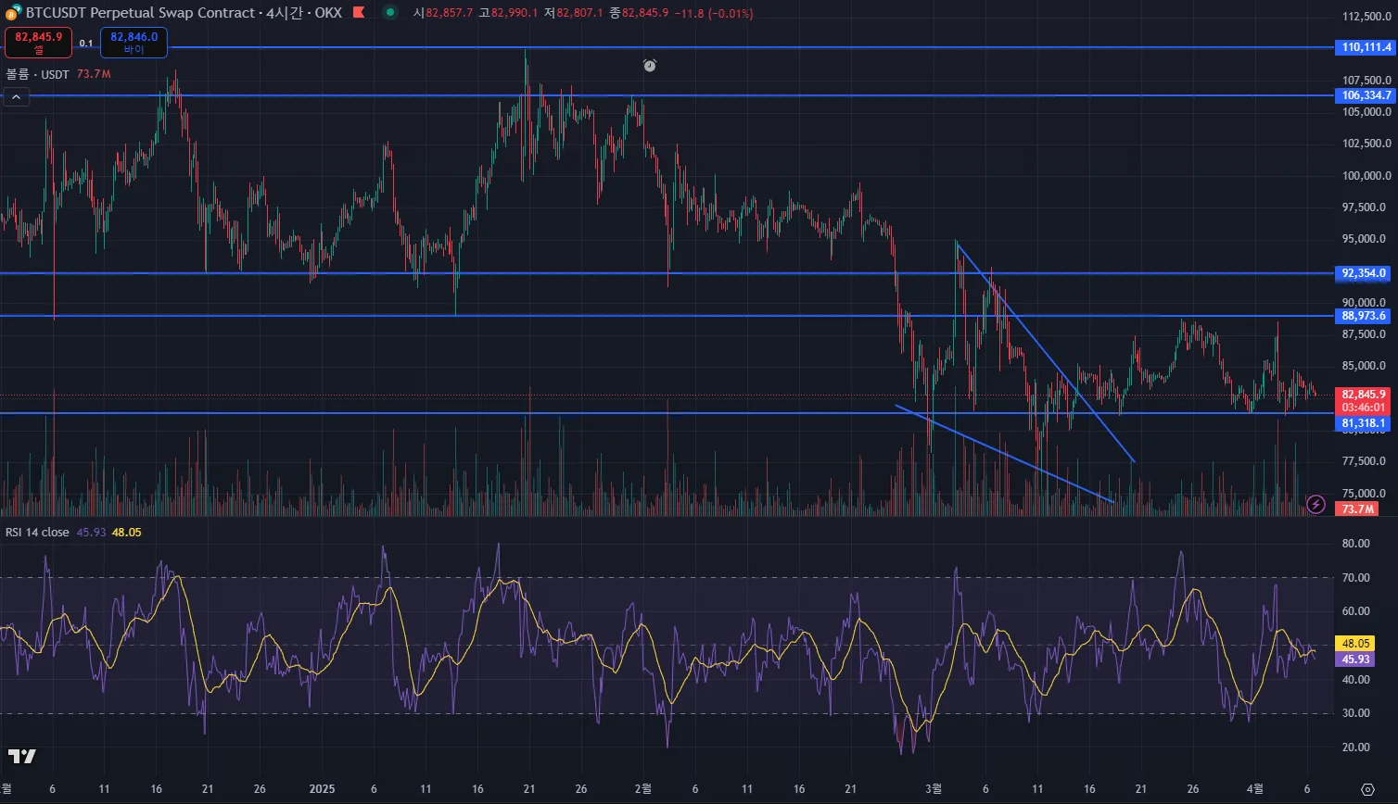Image resolution: width=1398 pixels, height=804 pixels.
Task: Click the 92,354.0 blue price label
Action: 1364,273
